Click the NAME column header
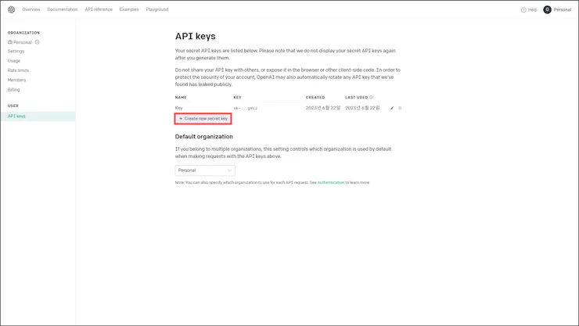The image size is (579, 326). (x=181, y=98)
